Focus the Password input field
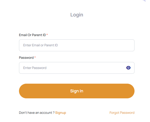The width and height of the screenshot is (150, 122). pos(72,68)
